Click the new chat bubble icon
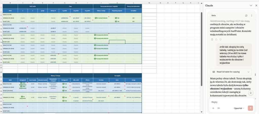This screenshot has width=259, height=114. point(246,15)
